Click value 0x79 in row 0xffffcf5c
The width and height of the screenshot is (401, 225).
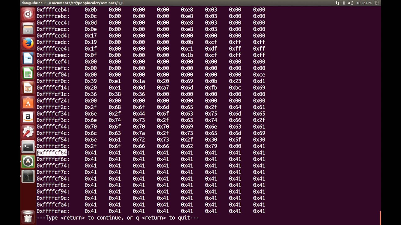click(x=211, y=146)
